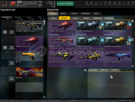The width and height of the screenshot is (135, 102).
Task: Click the down arrow of equipment list scrollbar
Action: click(44, 97)
